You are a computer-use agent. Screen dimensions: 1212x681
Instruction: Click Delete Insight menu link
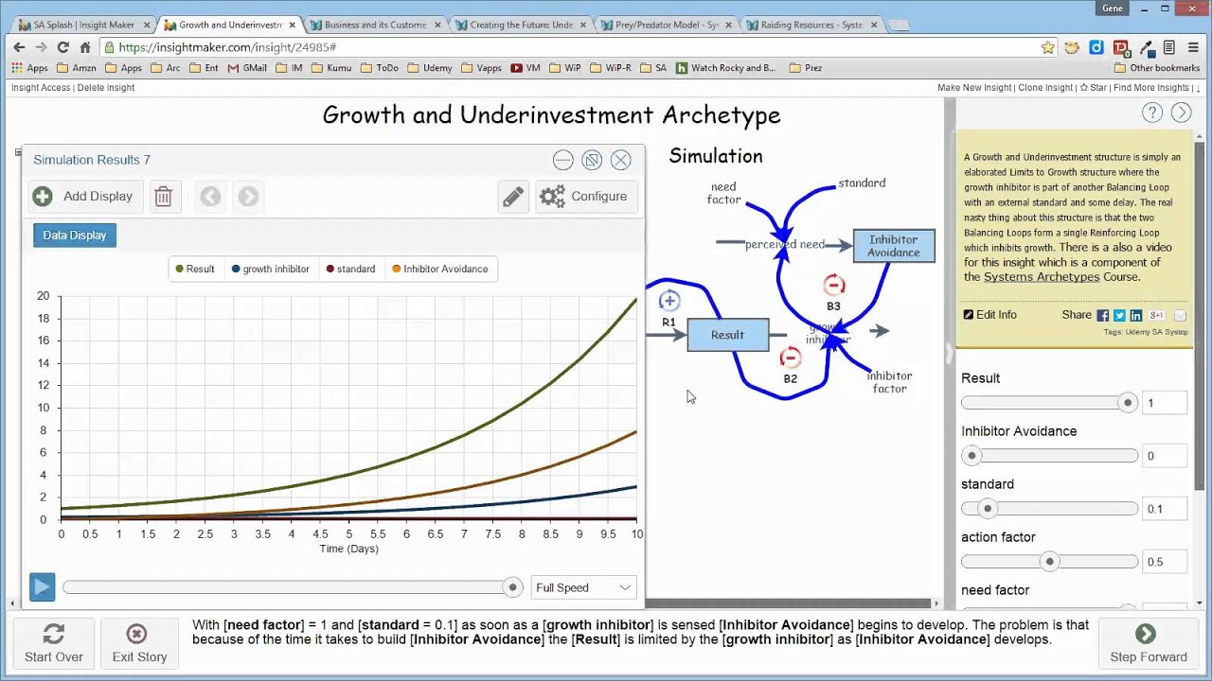click(x=106, y=88)
